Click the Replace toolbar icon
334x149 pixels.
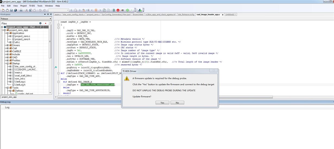(x=84, y=10)
